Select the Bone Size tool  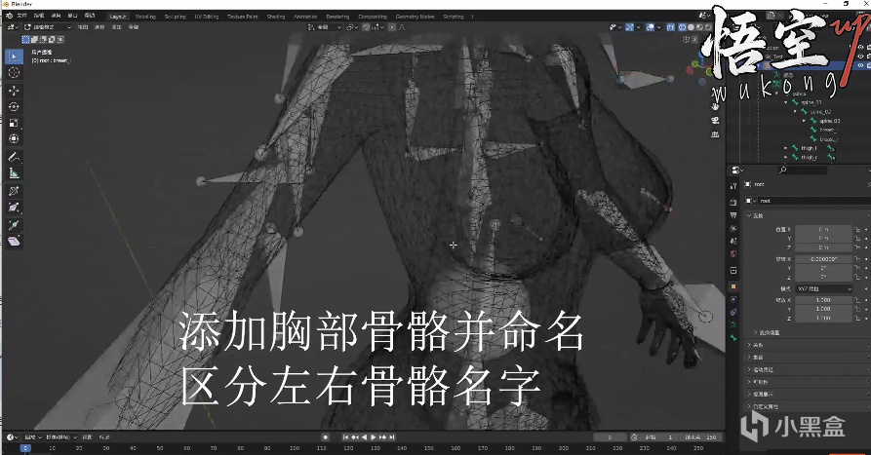pyautogui.click(x=14, y=208)
